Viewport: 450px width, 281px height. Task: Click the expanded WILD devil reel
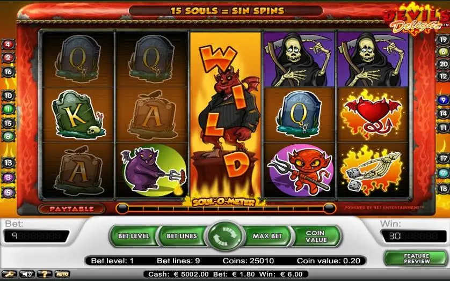[226, 114]
